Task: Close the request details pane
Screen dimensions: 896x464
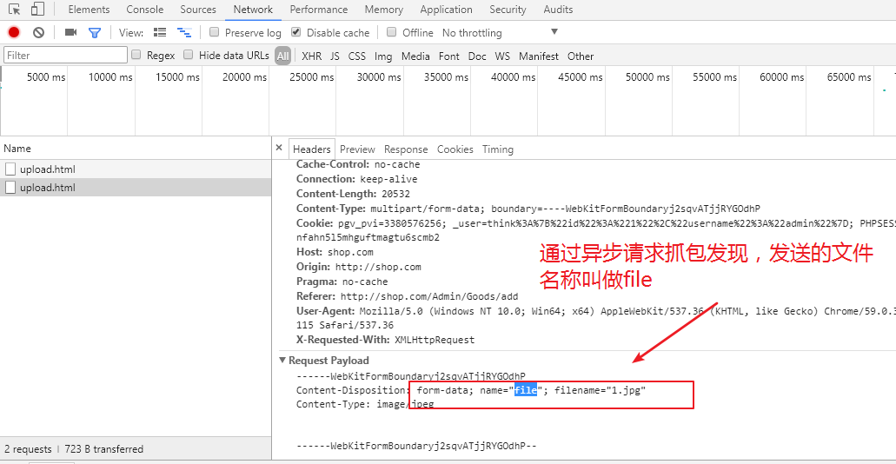Action: (279, 149)
